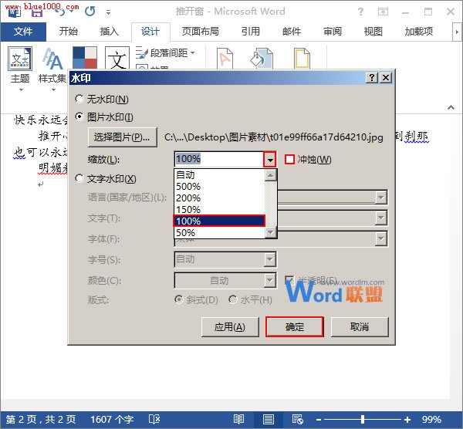Viewport: 463px width, 429px height.
Task: Toggle the Washout checkbox
Action: 289,160
